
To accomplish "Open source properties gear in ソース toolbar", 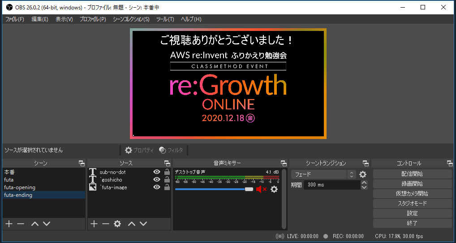I will coord(117,224).
